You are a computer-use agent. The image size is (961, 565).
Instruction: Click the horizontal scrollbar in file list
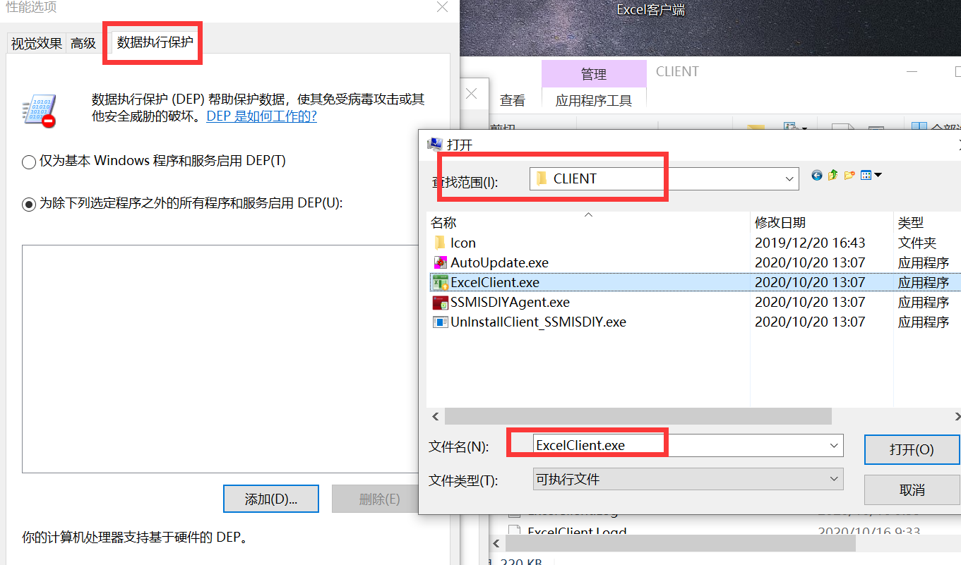tap(639, 415)
